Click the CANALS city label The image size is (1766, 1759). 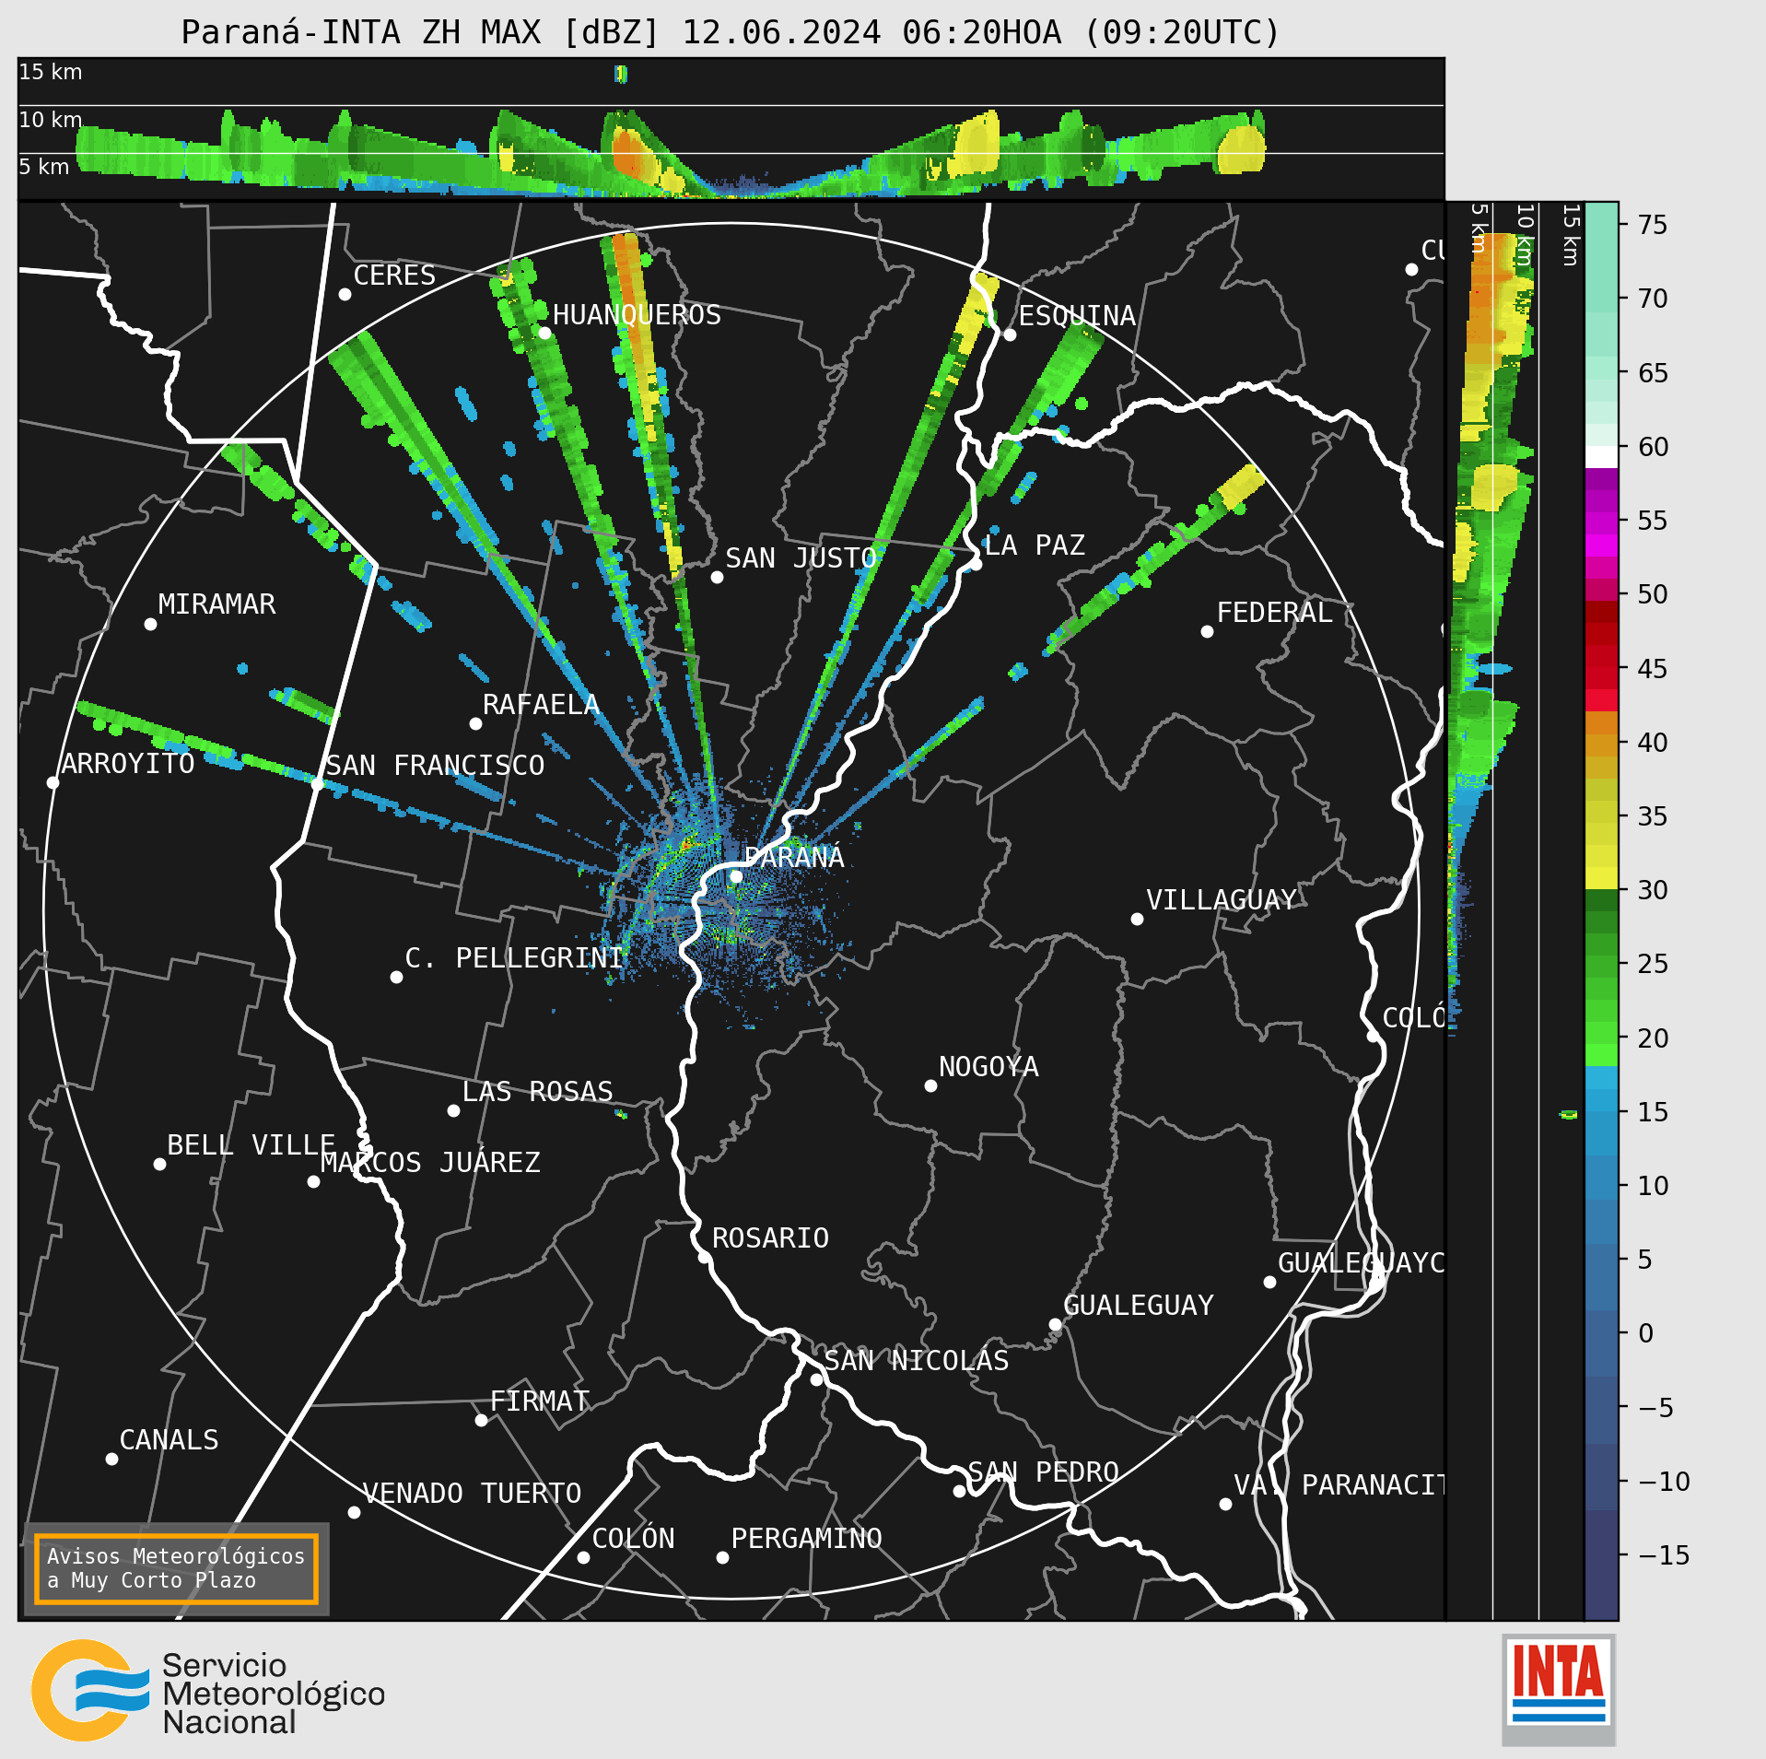pyautogui.click(x=169, y=1440)
